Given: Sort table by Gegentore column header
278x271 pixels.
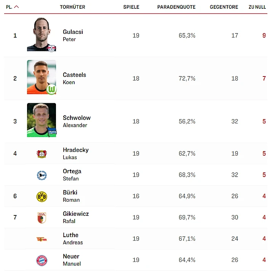Looking at the screenshot, I should click(224, 7).
